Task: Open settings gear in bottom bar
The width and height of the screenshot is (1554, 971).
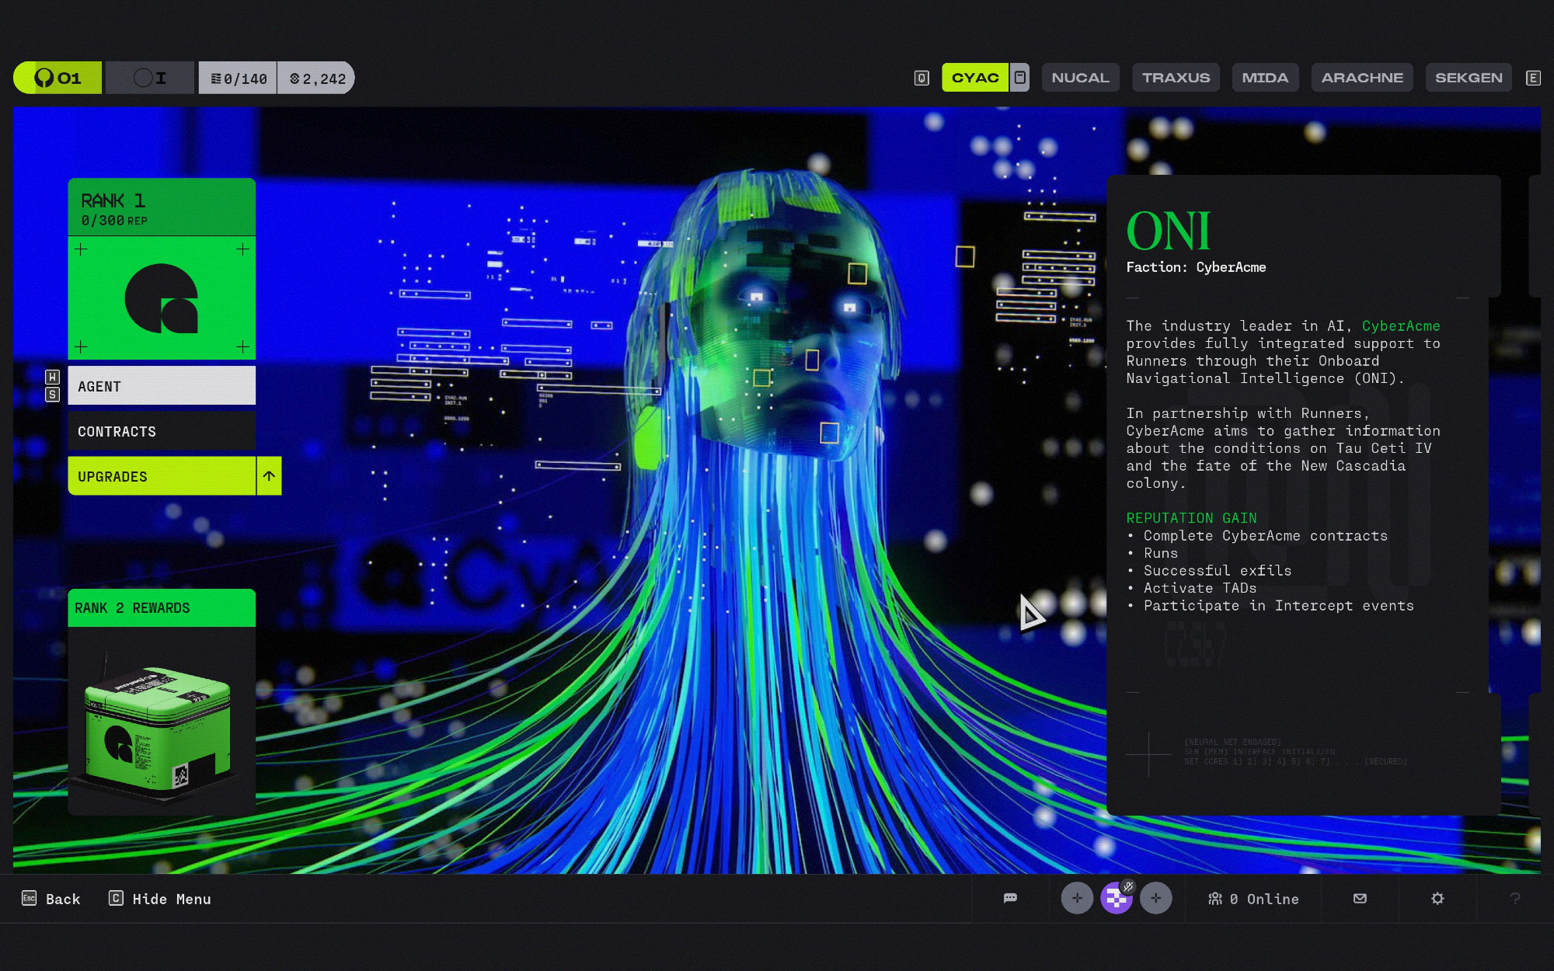Action: click(1437, 898)
